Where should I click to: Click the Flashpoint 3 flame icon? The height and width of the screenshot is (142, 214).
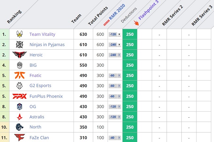136,23
